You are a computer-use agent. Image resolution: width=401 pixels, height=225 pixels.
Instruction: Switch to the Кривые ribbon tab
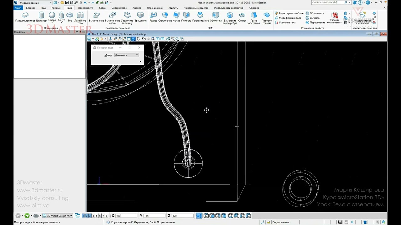pos(56,8)
